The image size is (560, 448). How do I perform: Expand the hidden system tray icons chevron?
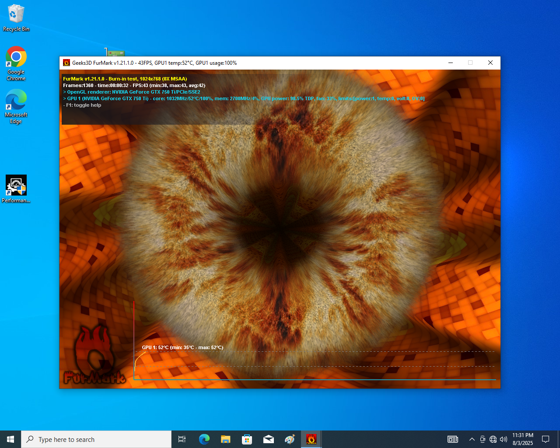(472, 439)
